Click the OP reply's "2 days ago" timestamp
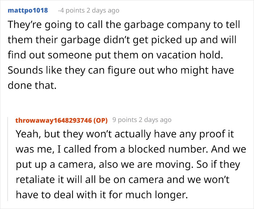The image size is (254, 209). [x=155, y=120]
